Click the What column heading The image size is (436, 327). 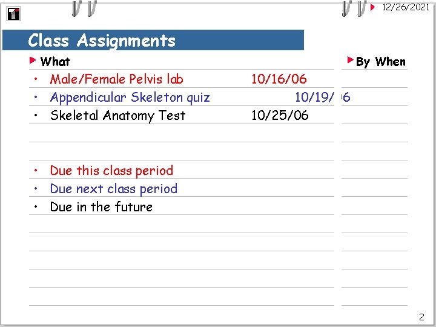[55, 61]
